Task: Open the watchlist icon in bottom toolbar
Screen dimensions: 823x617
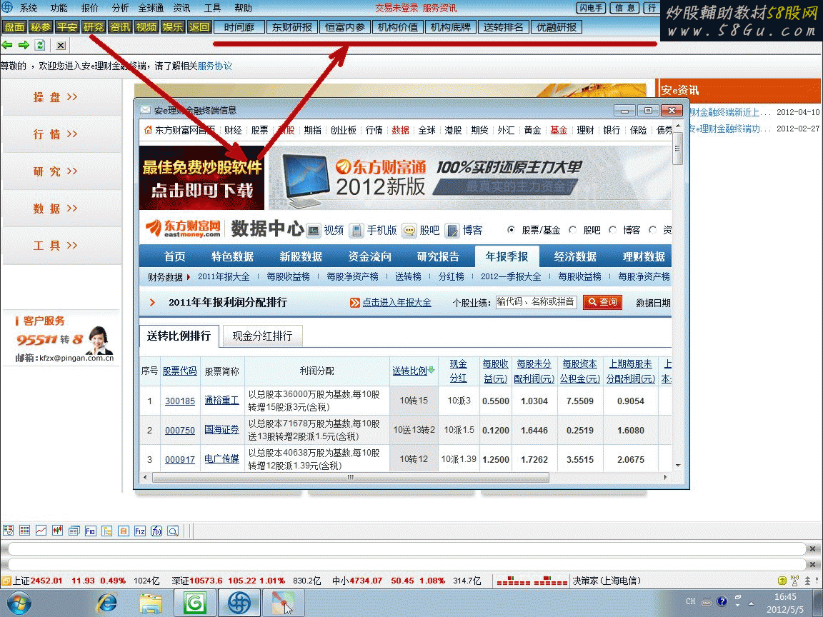Action: pyautogui.click(x=8, y=531)
